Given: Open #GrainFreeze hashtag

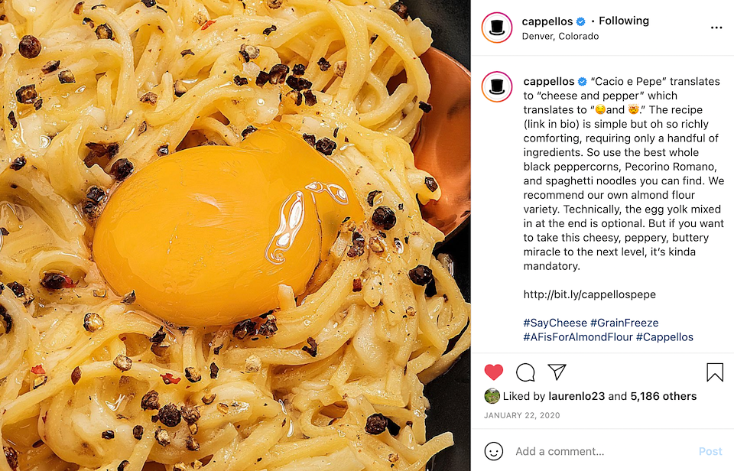Looking at the screenshot, I should (x=624, y=323).
